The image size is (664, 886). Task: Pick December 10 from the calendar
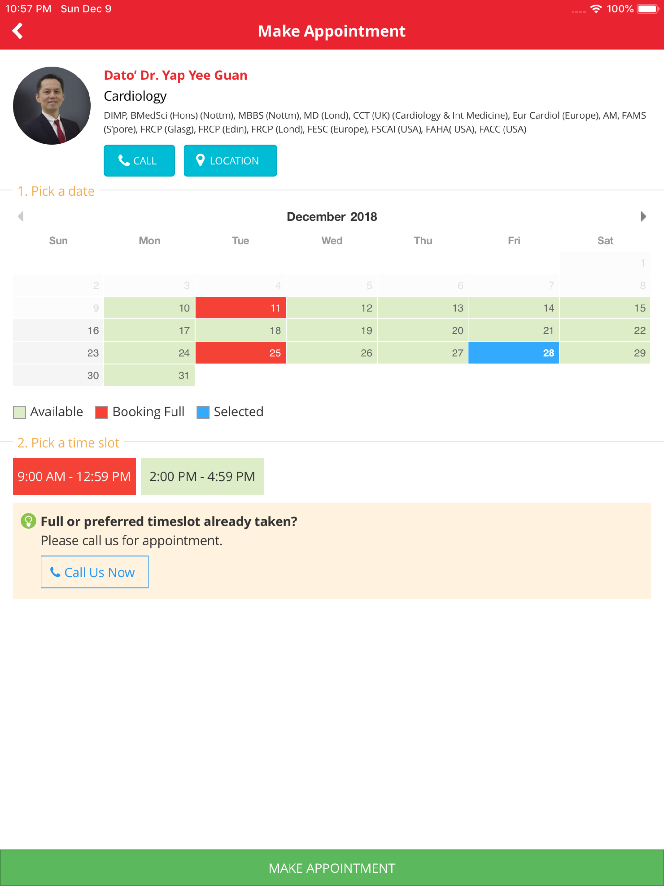pos(149,308)
